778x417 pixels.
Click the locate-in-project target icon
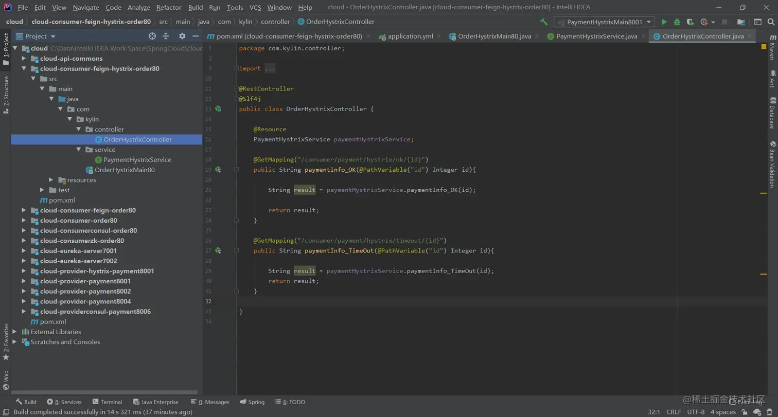[x=152, y=36]
